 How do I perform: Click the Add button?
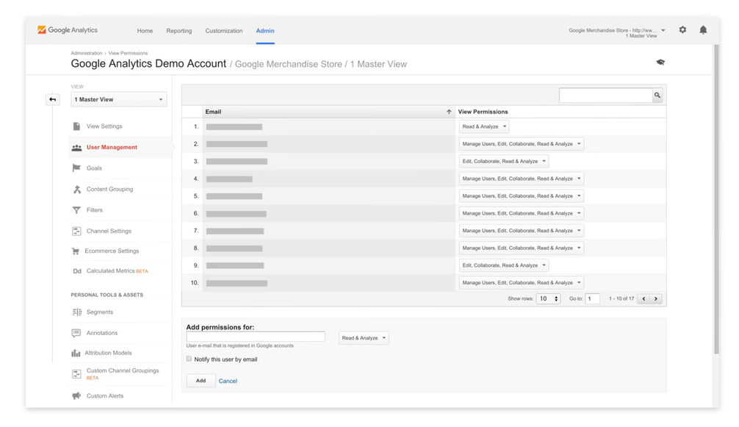pos(201,381)
